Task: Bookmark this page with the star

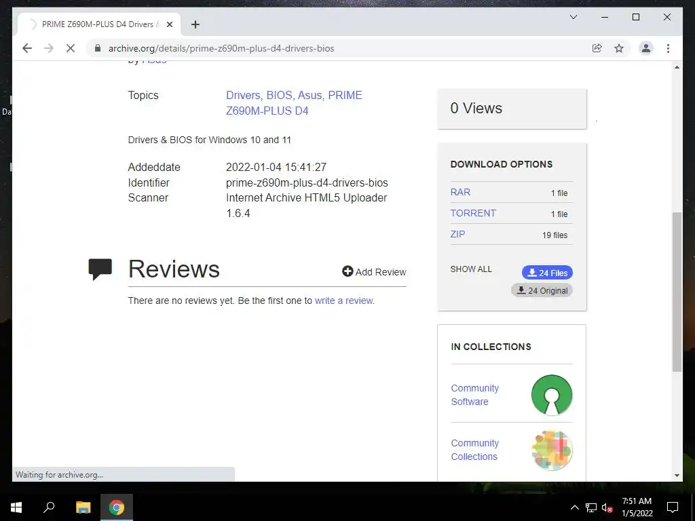Action: 619,48
